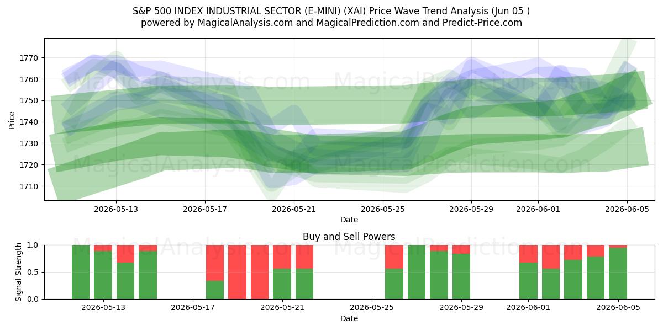Screen dimensions: 663x331
Task: Click the 1750 price tick label
Action: tap(30, 100)
